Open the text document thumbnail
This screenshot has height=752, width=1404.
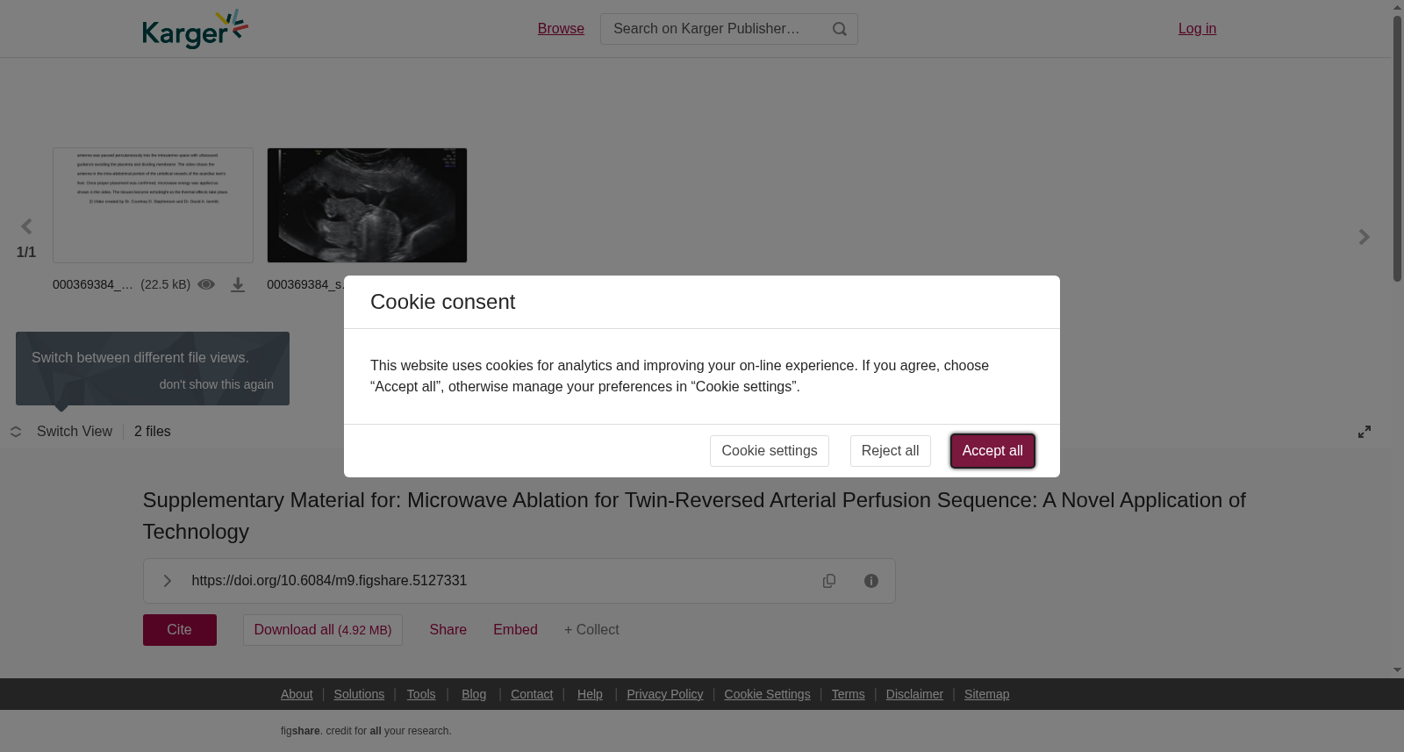click(153, 205)
